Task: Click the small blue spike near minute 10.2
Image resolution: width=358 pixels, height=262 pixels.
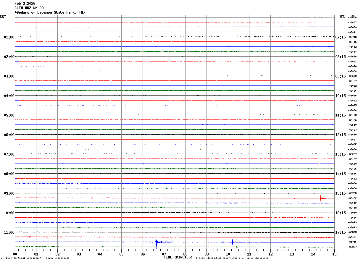Action: coord(233,242)
